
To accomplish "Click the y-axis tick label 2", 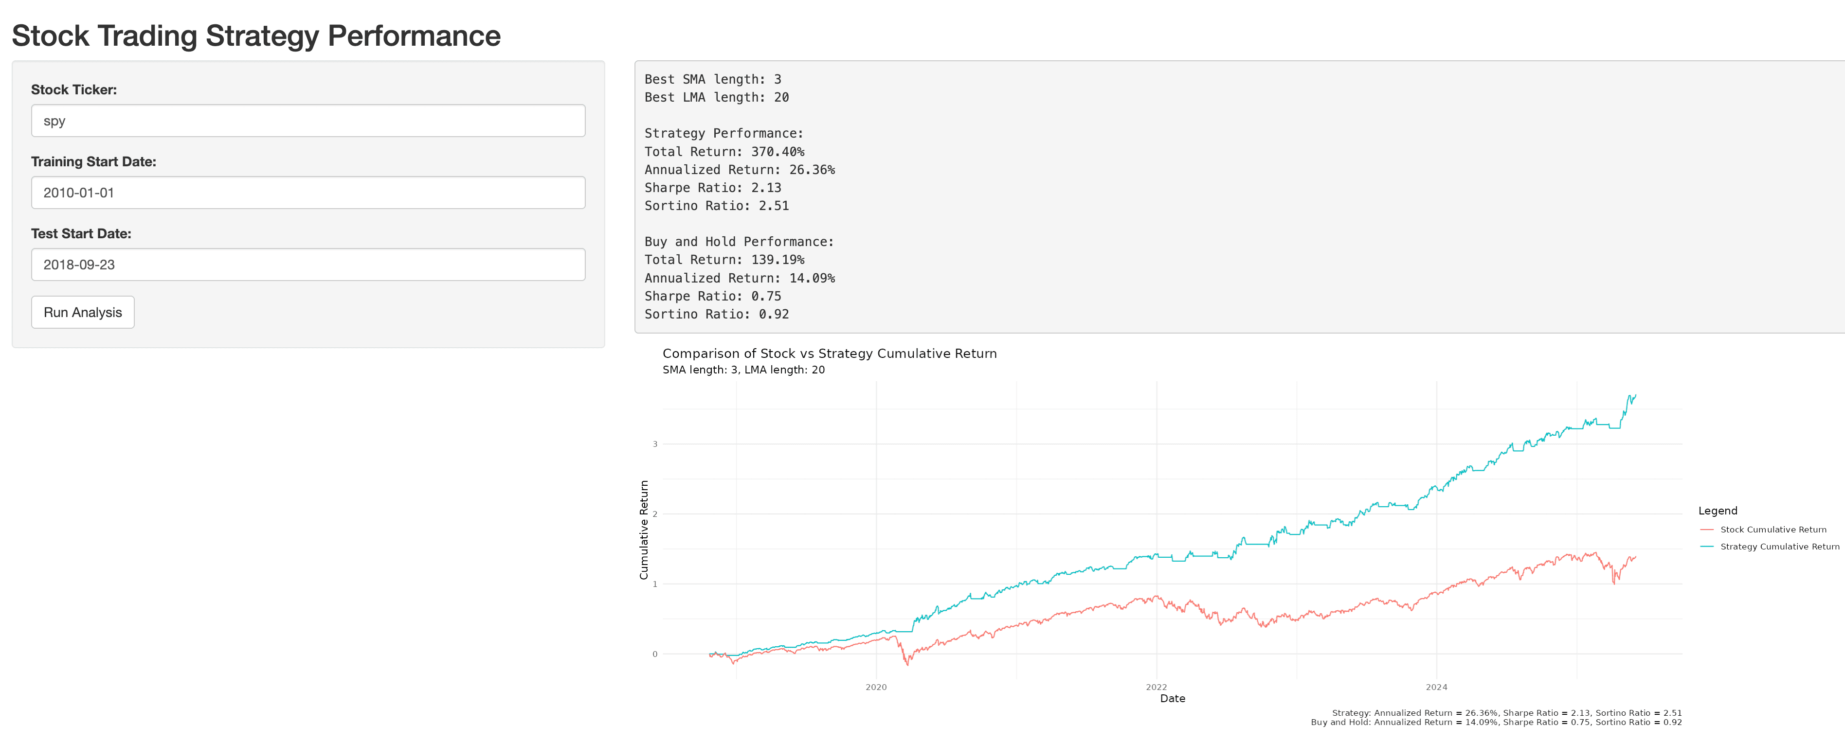I will click(654, 514).
